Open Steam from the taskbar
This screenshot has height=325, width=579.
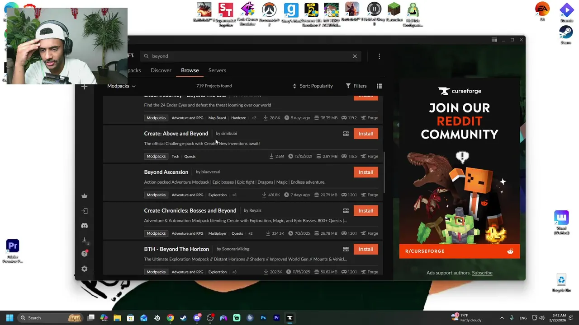(x=183, y=318)
